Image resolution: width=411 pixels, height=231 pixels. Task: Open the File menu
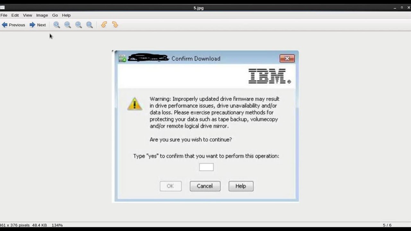pos(4,15)
